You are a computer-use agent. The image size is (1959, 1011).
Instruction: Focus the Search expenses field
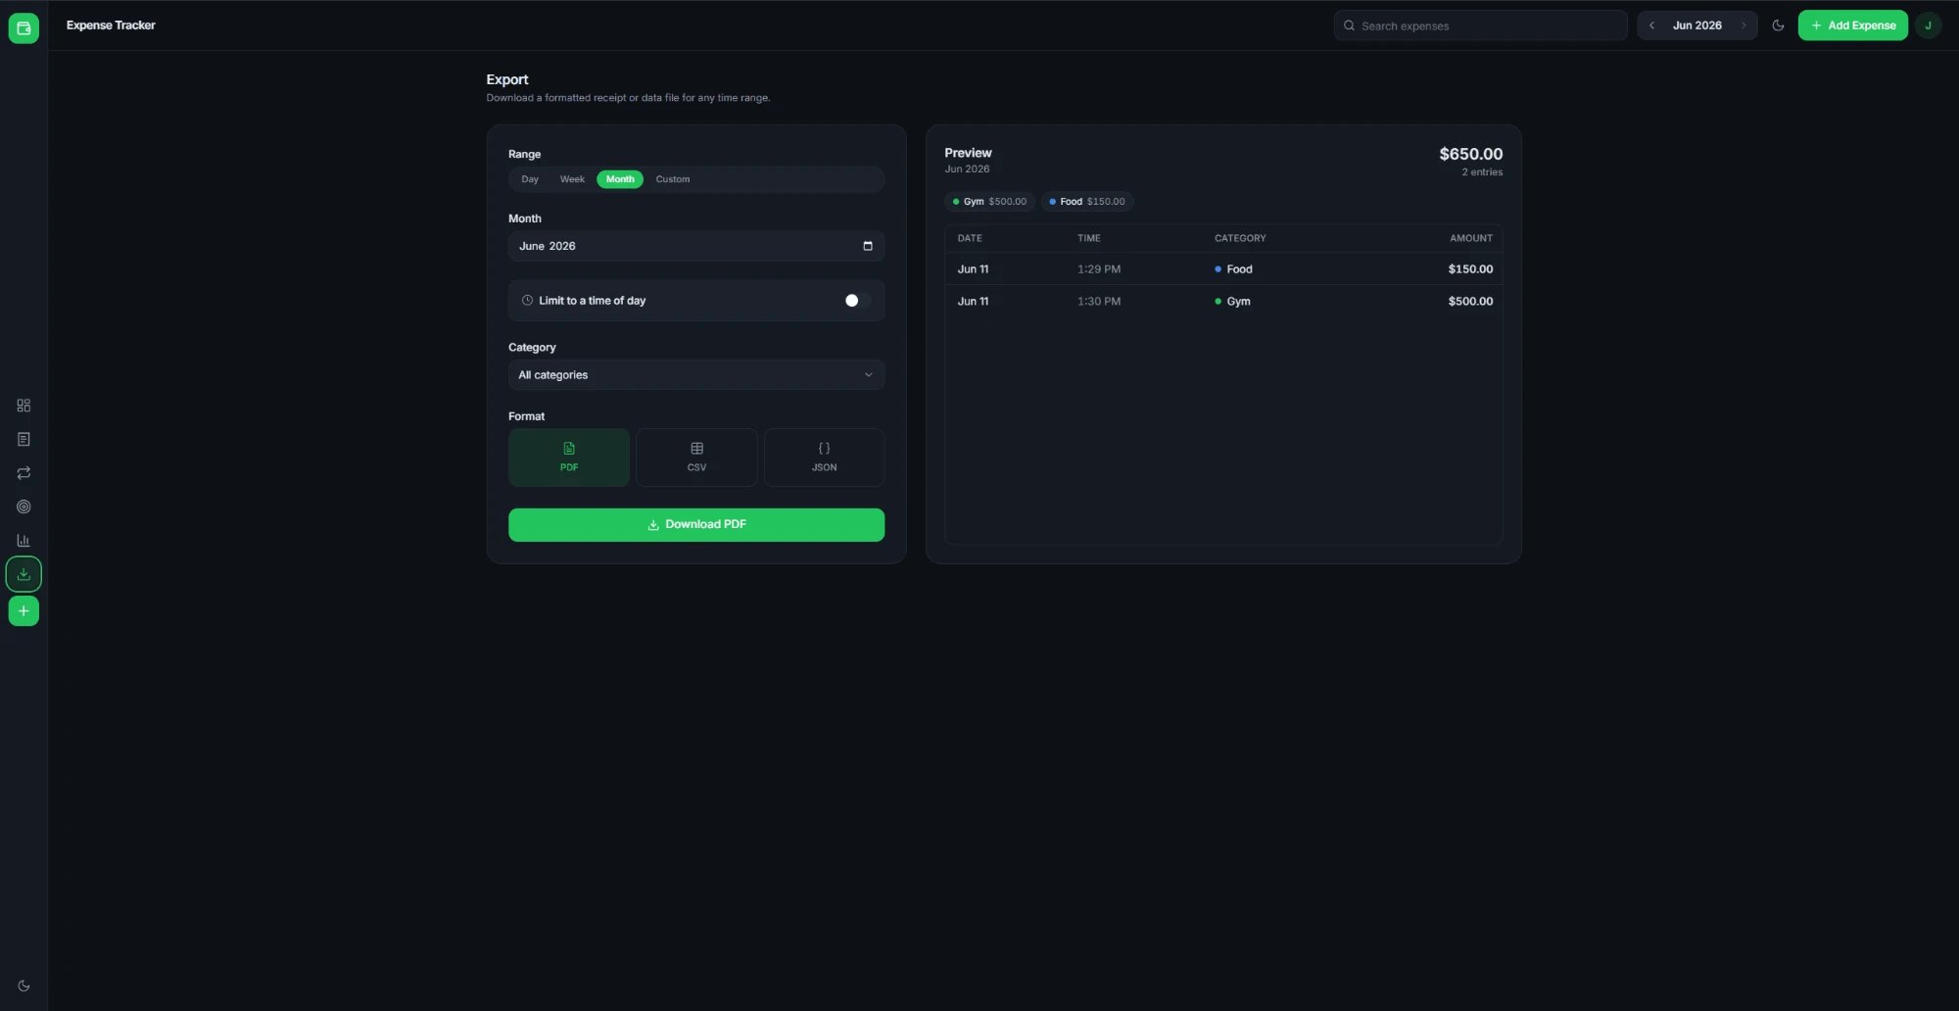1480,25
